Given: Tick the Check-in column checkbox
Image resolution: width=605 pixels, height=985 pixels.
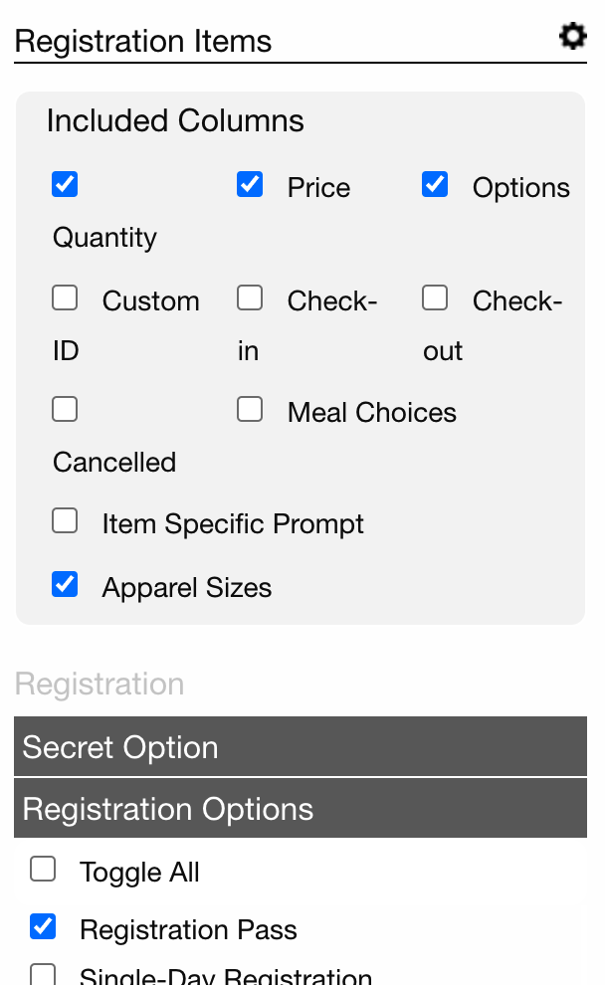Looking at the screenshot, I should coord(250,297).
